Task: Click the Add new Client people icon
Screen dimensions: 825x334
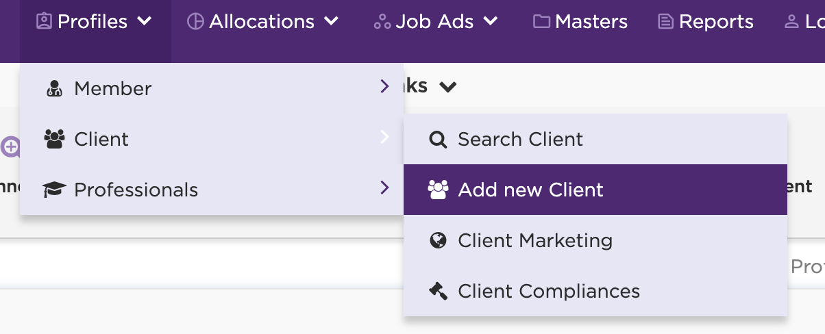Action: (x=438, y=190)
